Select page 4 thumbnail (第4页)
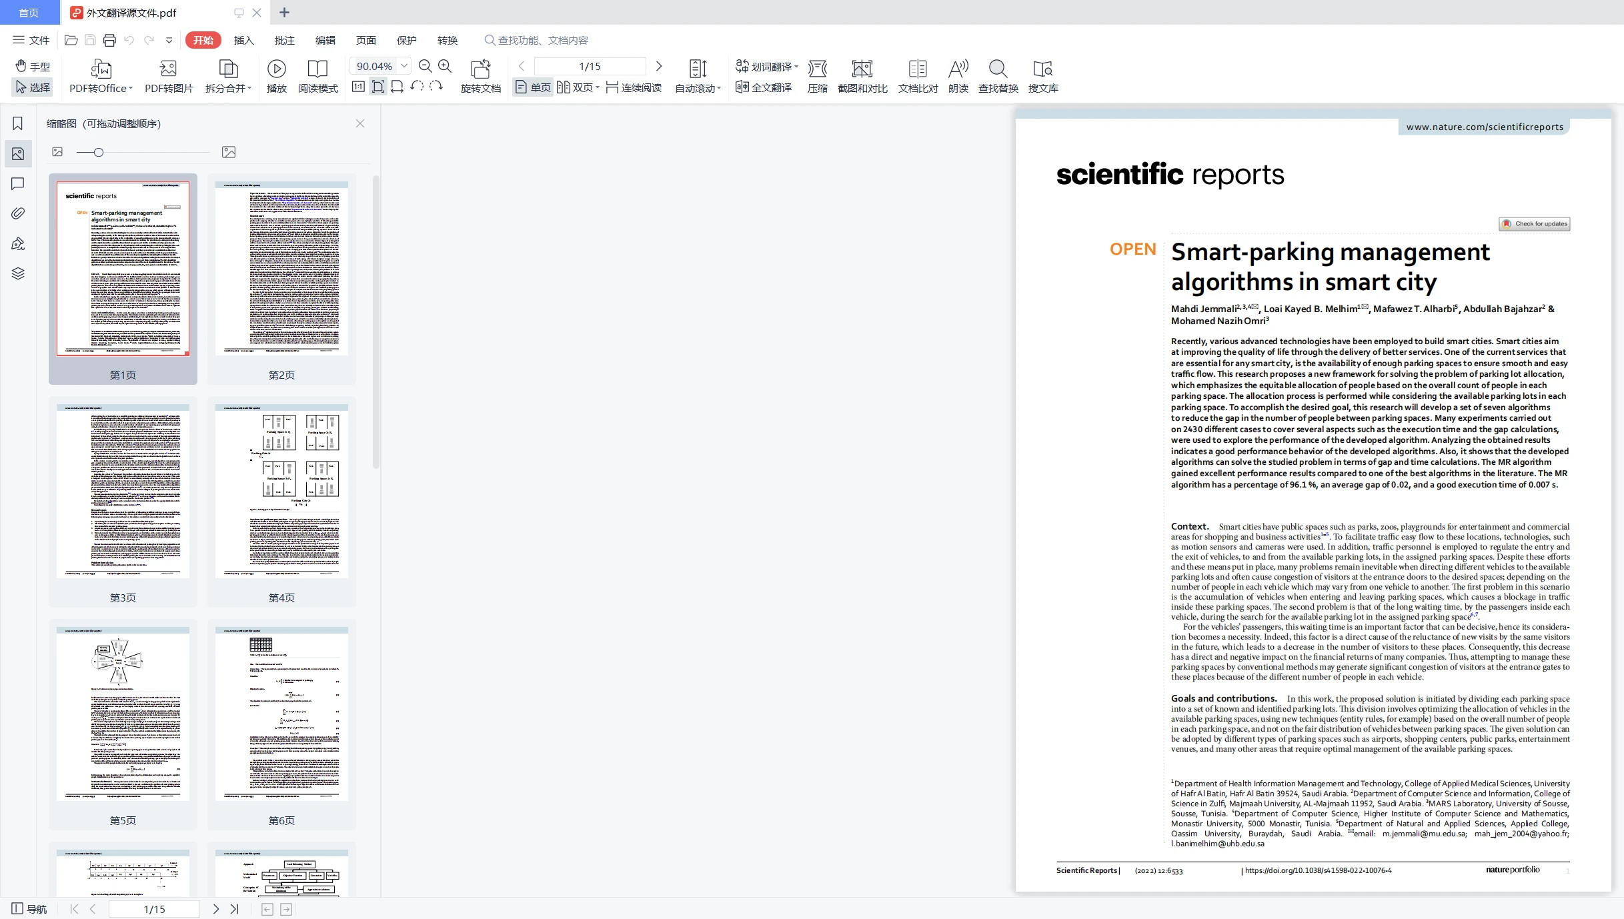This screenshot has height=919, width=1624. 281,502
